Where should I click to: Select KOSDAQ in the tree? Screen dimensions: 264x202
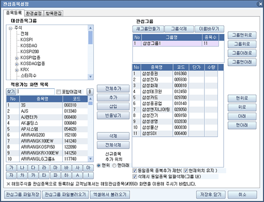(x=29, y=46)
